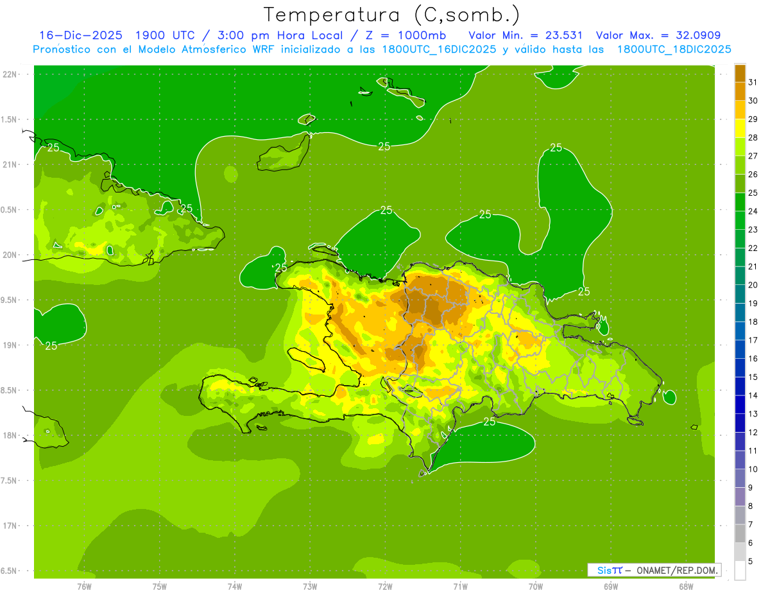This screenshot has width=770, height=595.
Task: Click the gray legend swatch between 6 and 7
Action: 740,533
